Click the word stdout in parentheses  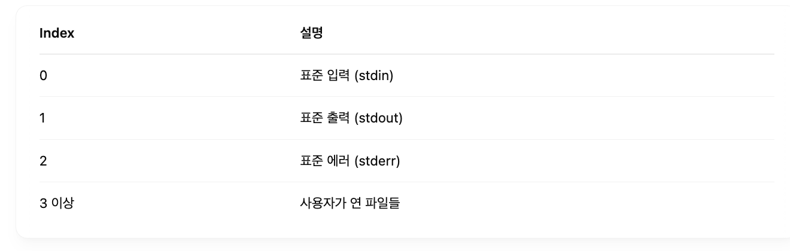379,119
